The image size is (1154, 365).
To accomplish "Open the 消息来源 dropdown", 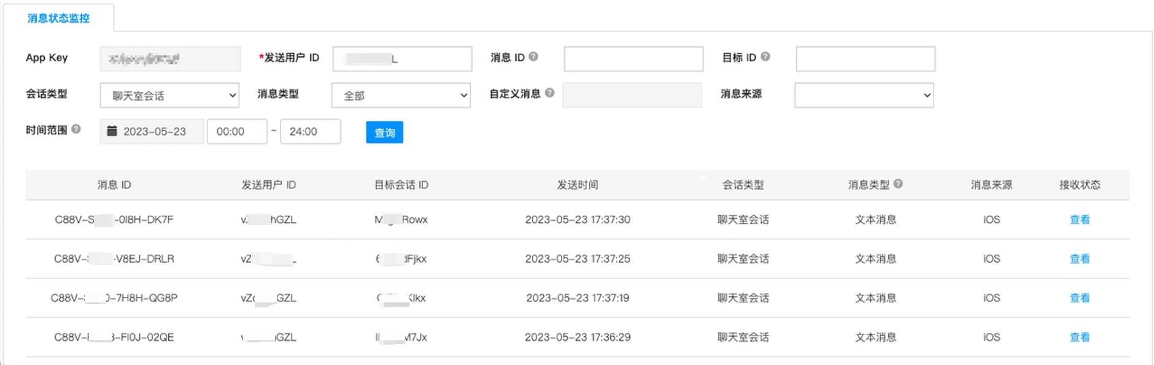I will pyautogui.click(x=864, y=96).
